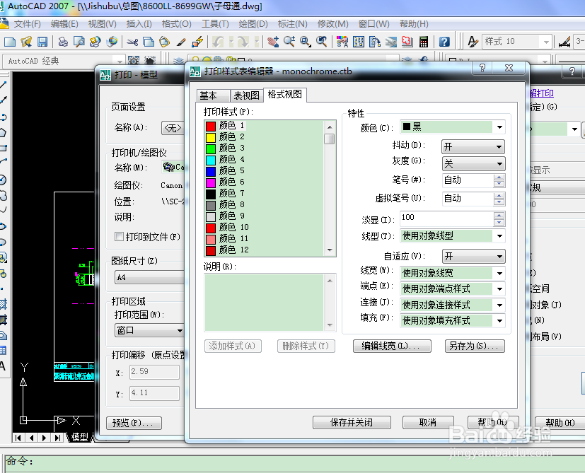Open the 标注(N) menu

[293, 24]
